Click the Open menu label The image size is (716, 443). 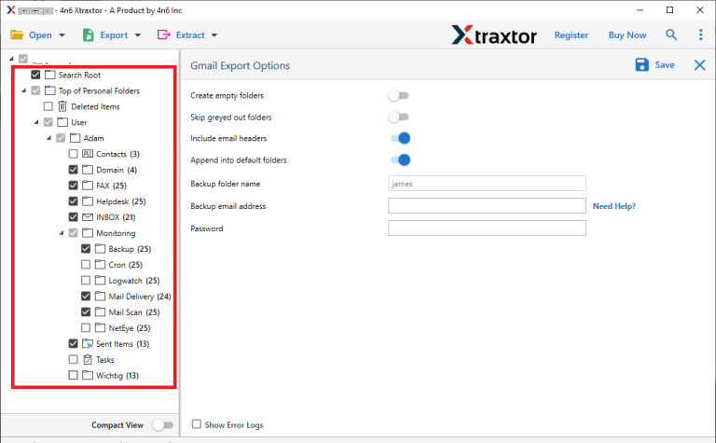[x=40, y=35]
